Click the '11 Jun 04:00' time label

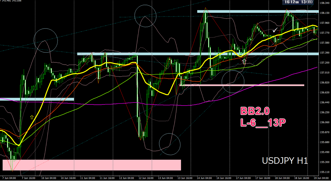tap(88, 179)
